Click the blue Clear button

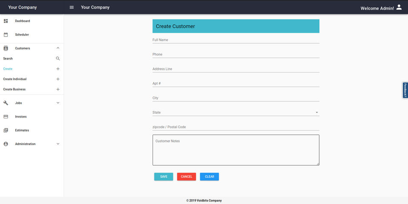(x=210, y=177)
